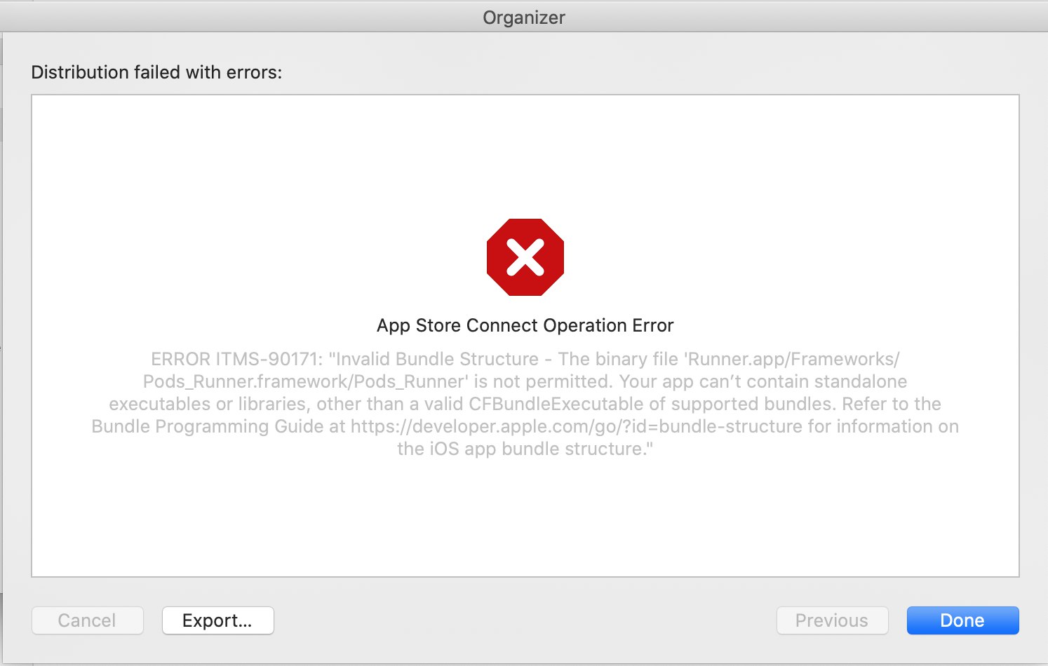
Task: Select the Runner.app/Frameworks/ path text
Action: (x=792, y=359)
